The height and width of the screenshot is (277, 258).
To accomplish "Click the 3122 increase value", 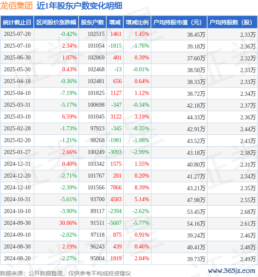I will [116, 117].
